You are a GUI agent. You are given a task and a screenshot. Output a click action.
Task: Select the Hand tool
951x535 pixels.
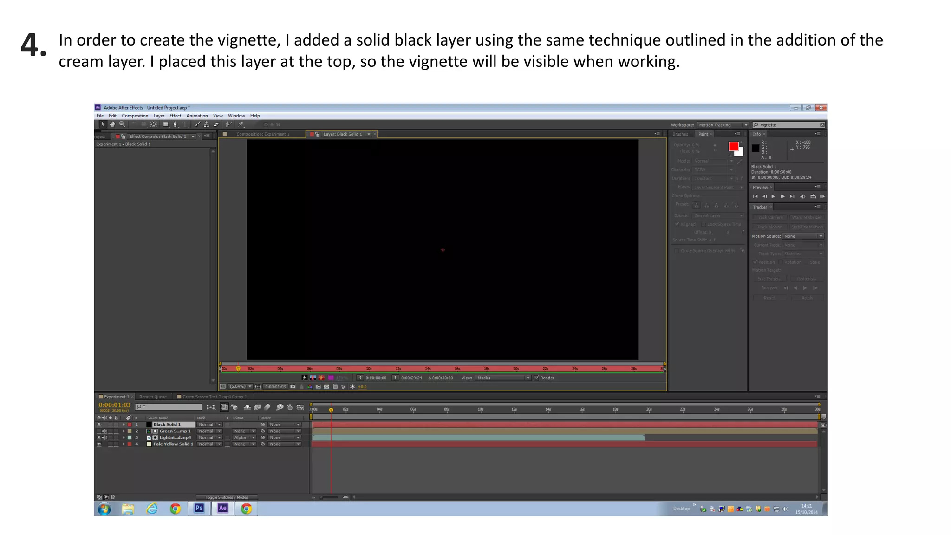(x=112, y=124)
